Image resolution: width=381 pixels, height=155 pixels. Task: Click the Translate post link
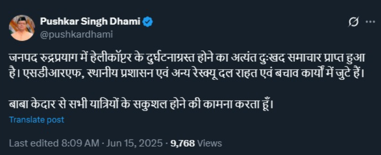point(37,120)
